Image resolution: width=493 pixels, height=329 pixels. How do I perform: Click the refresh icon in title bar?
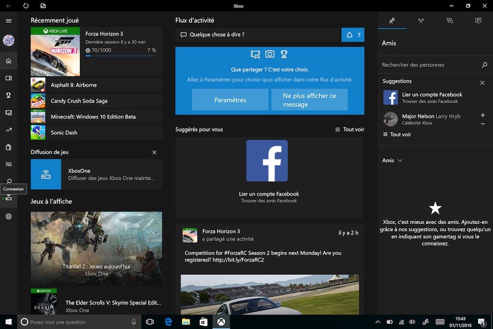pyautogui.click(x=26, y=6)
